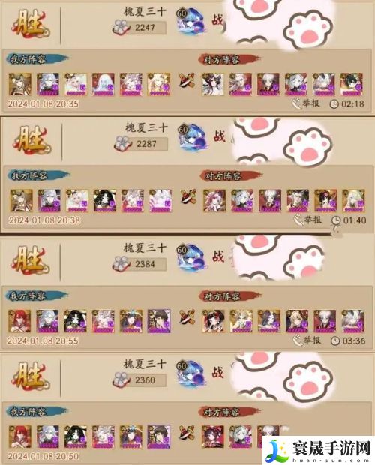The height and width of the screenshot is (465, 375).
Task: Open opponent avatar beside score 2384
Action: click(x=190, y=257)
